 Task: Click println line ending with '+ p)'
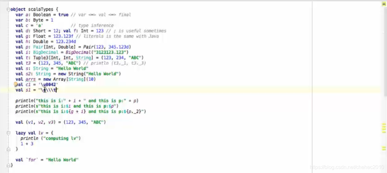point(77,101)
